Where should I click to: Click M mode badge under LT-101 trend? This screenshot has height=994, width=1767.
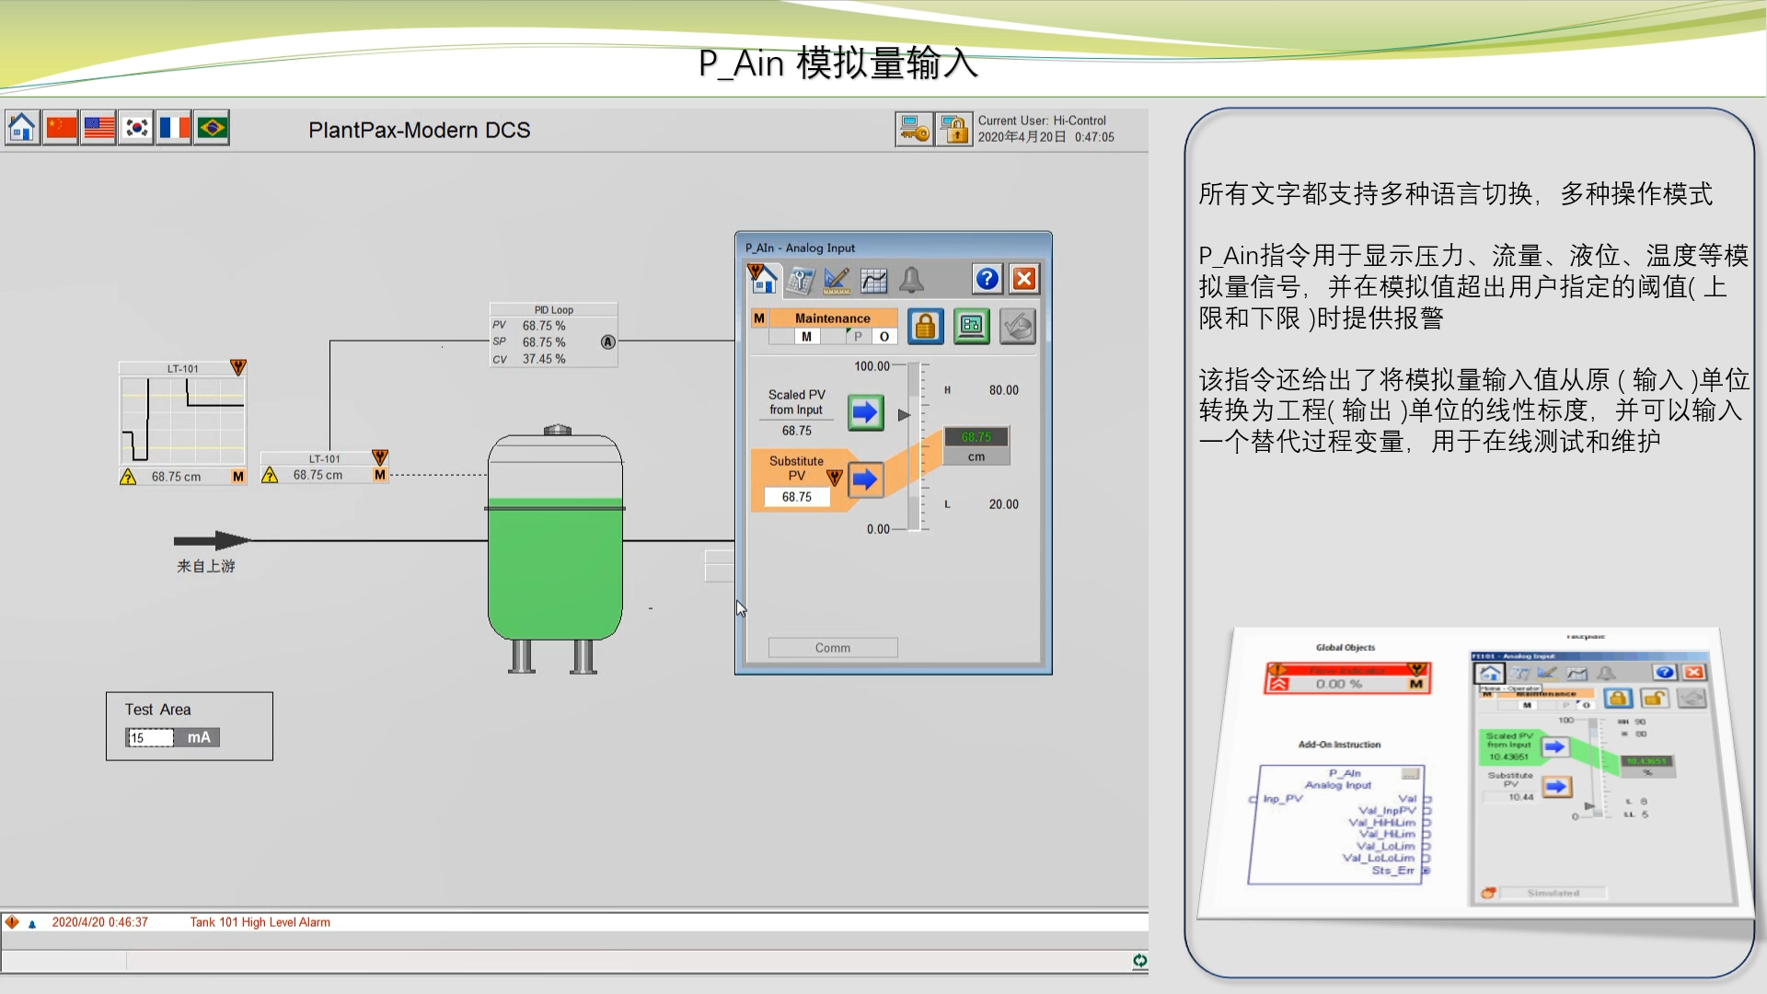238,477
